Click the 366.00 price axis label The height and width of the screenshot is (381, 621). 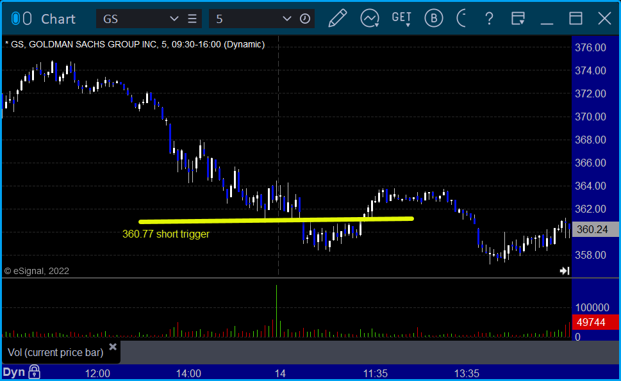[x=590, y=163]
